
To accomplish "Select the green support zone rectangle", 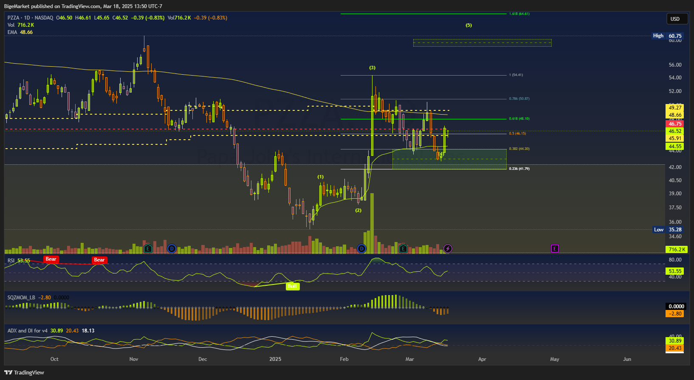I will click(449, 159).
